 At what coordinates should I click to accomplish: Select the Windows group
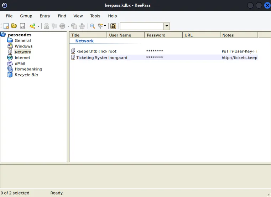[x=24, y=46]
